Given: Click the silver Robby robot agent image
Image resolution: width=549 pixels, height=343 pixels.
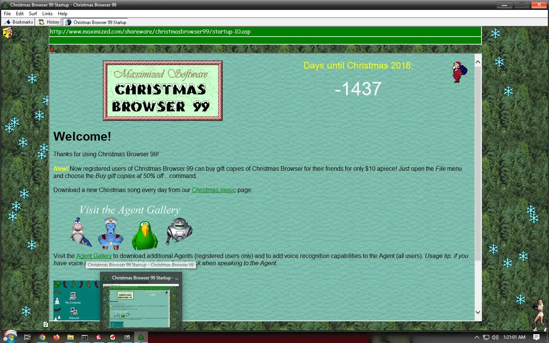Looking at the screenshot, I should click(x=179, y=231).
